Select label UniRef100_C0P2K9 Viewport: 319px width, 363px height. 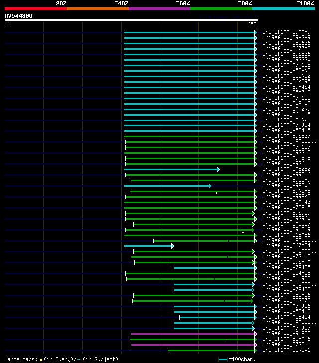pos(286,109)
